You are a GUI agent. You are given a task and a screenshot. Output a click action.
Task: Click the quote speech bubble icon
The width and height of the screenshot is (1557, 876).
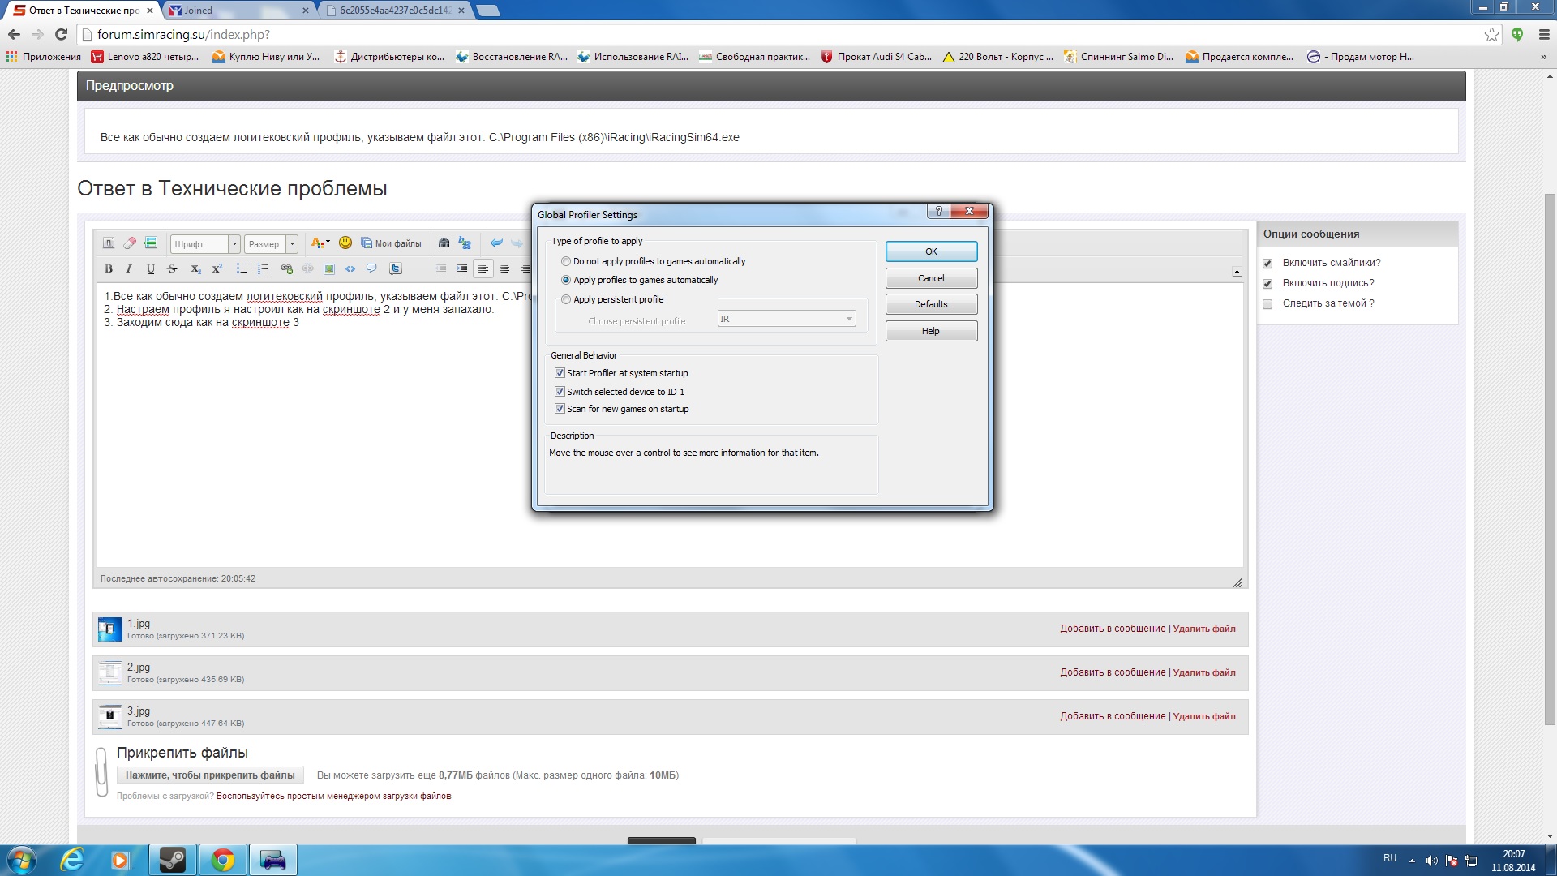tap(371, 268)
